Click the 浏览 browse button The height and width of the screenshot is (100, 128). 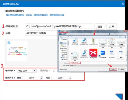(100, 27)
